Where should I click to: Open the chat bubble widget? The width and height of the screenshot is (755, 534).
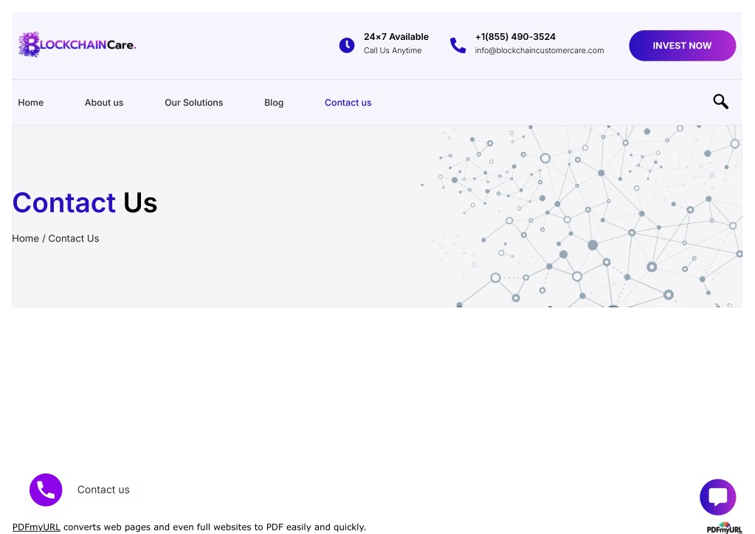717,497
